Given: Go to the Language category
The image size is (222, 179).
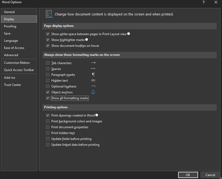Looking at the screenshot, I should [19, 41].
